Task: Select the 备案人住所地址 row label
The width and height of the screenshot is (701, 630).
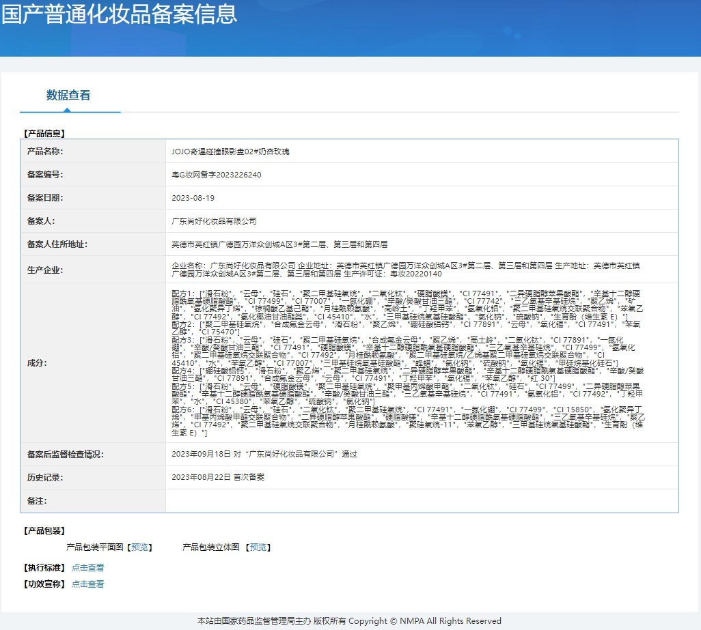Action: (x=57, y=244)
